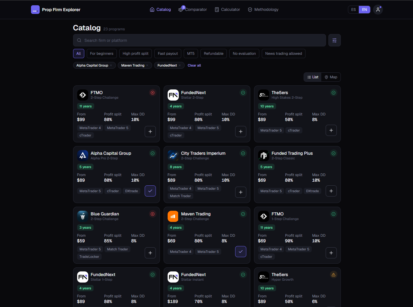Add Blue Guardian to comparator
Image resolution: width=413 pixels, height=307 pixels.
[x=150, y=253]
